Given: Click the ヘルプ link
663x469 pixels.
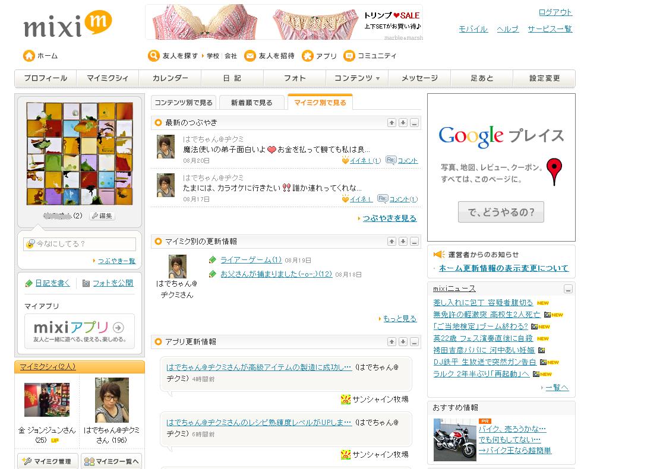Looking at the screenshot, I should [507, 29].
